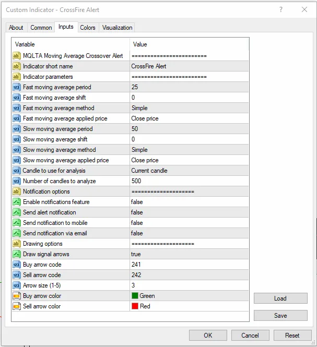Screen dimensions: 317x347
Task: Switch to the About tab
Action: [x=16, y=28]
